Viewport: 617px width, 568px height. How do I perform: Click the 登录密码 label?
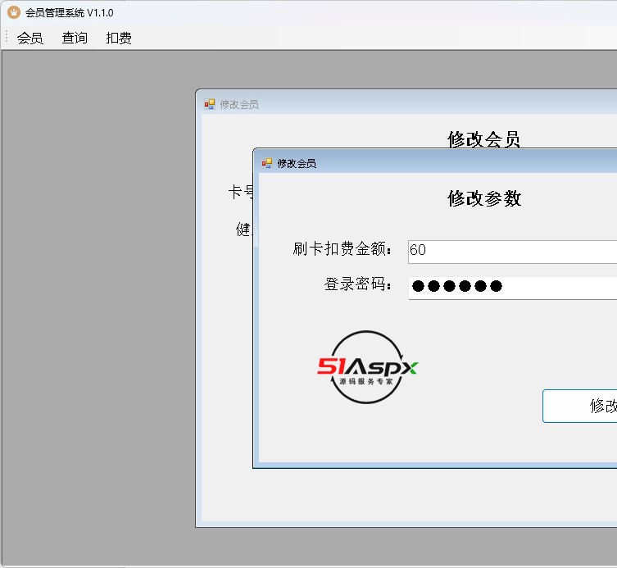pyautogui.click(x=358, y=284)
